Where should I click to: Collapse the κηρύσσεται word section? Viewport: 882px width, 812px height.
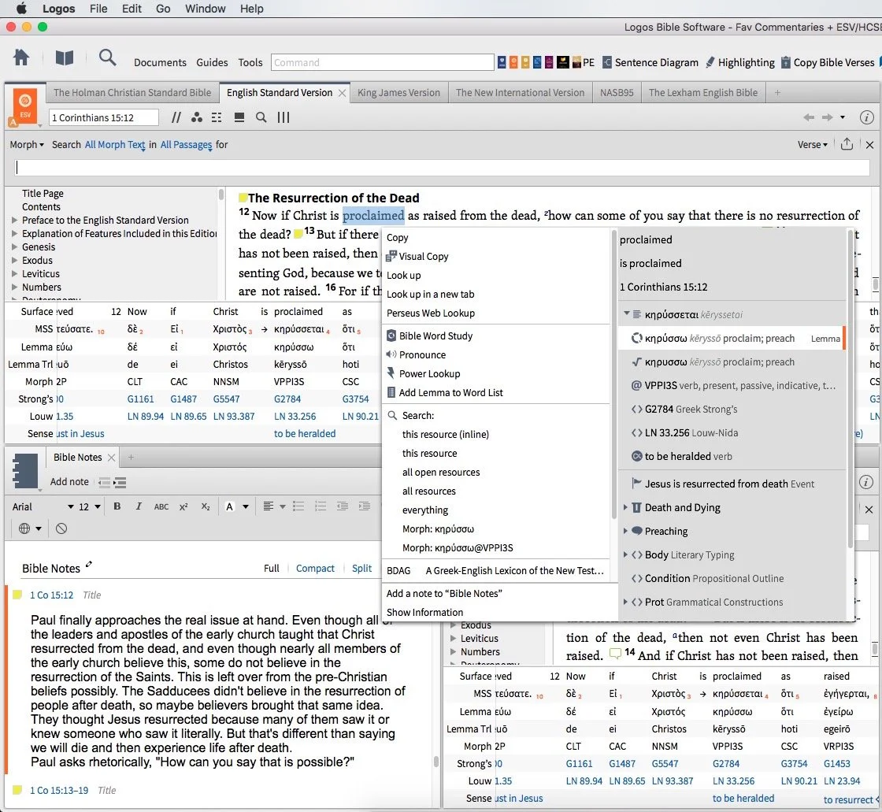626,313
